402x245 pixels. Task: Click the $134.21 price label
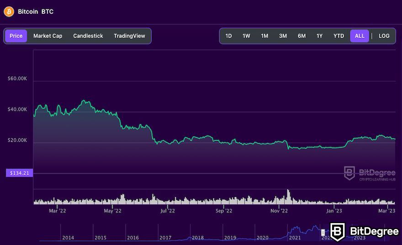[20, 173]
